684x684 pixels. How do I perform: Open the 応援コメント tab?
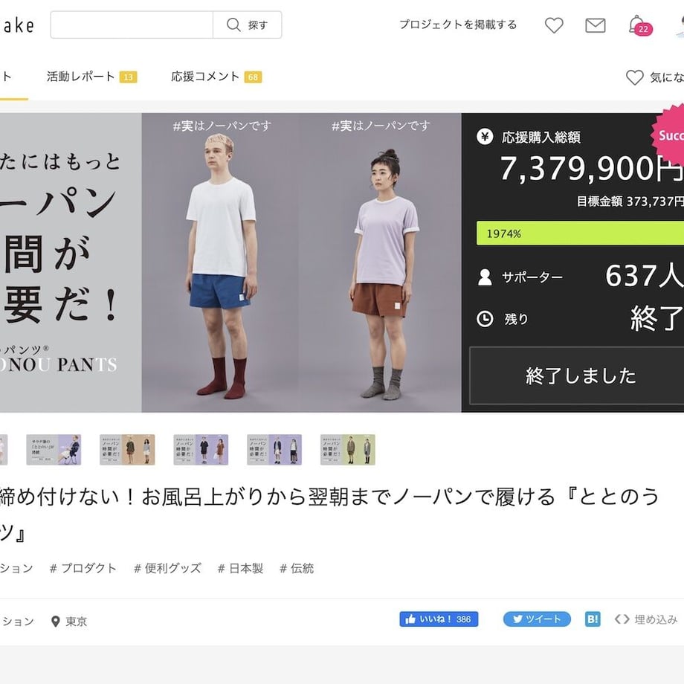(216, 77)
